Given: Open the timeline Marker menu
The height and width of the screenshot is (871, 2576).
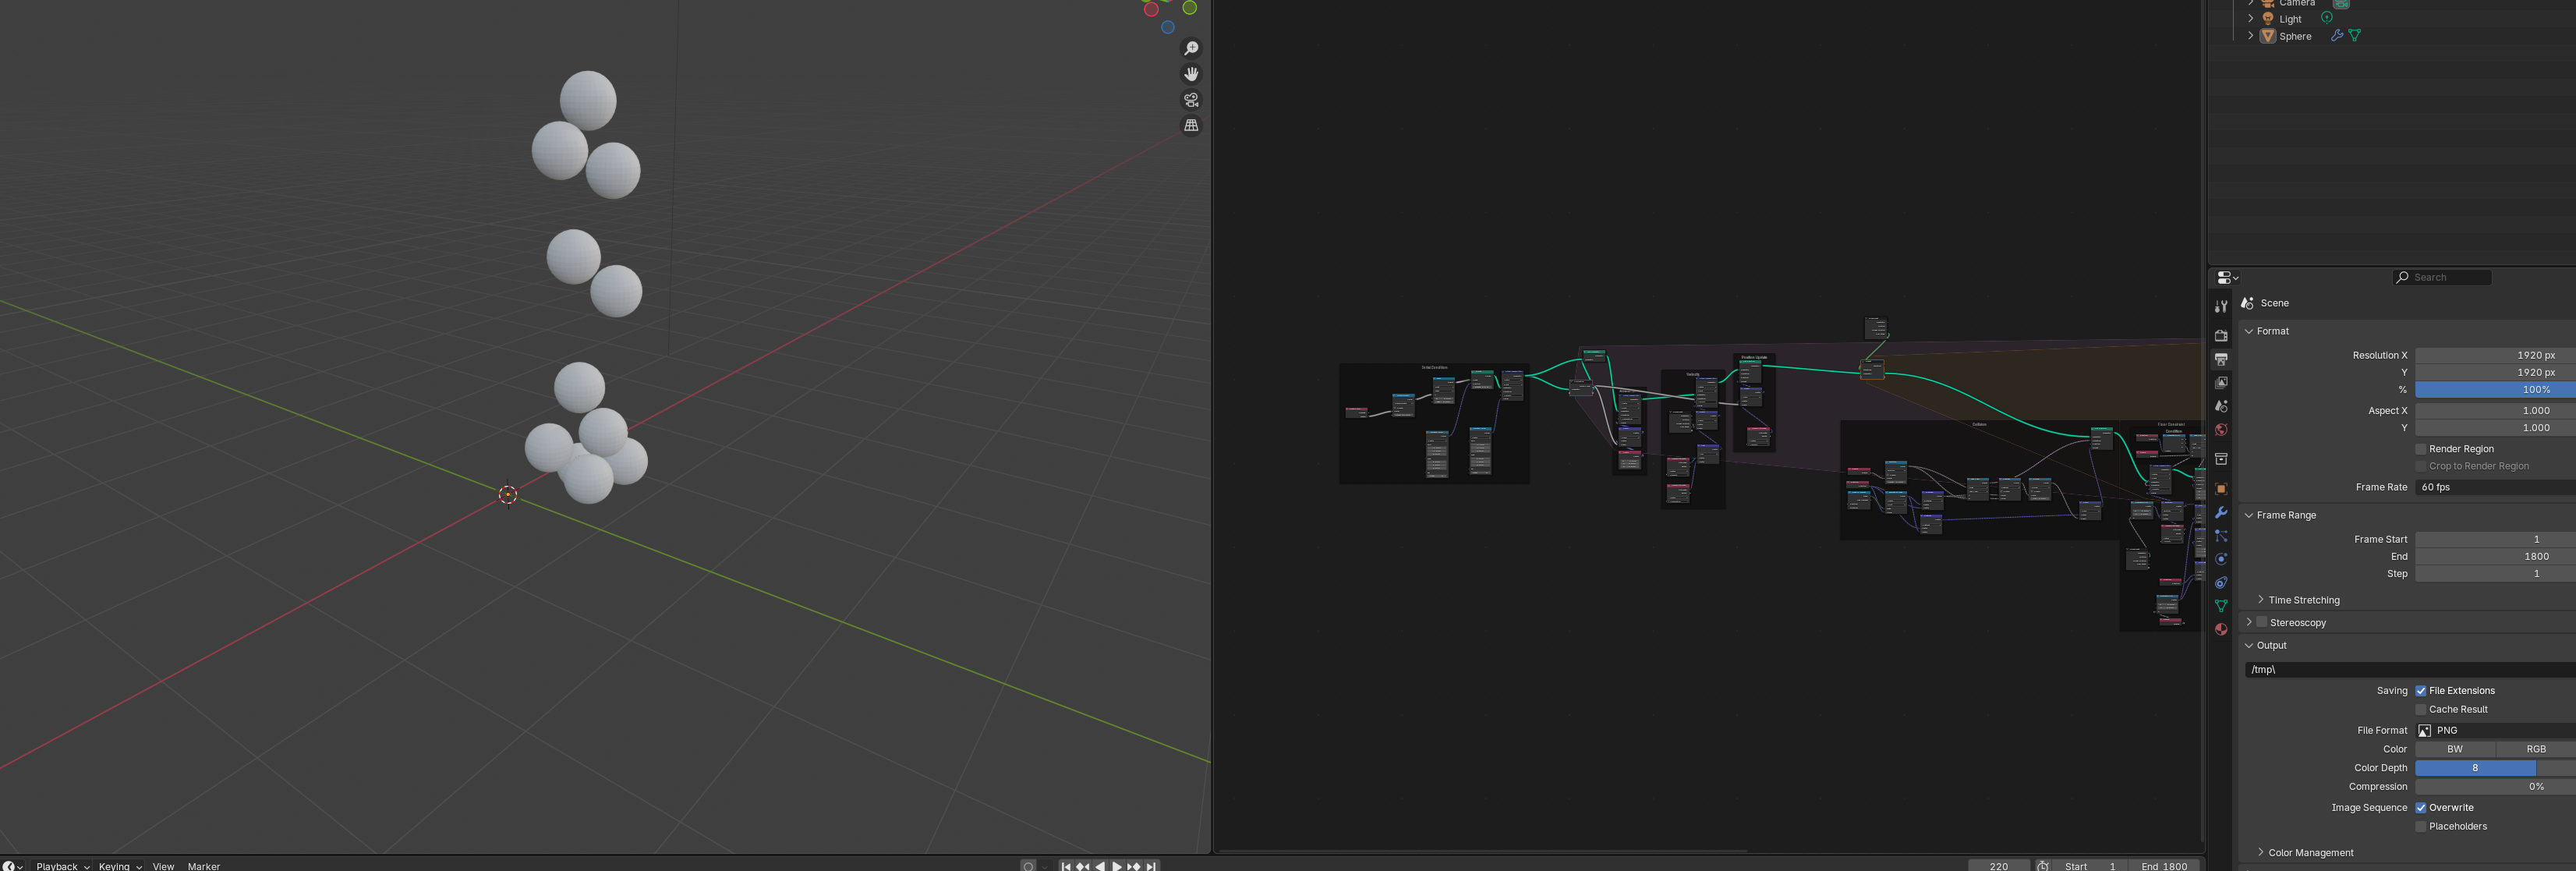Looking at the screenshot, I should tap(204, 866).
